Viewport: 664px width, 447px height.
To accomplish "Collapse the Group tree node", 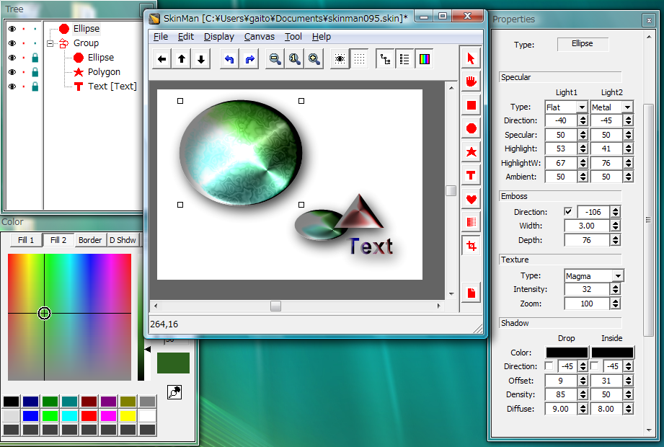I will click(x=50, y=43).
